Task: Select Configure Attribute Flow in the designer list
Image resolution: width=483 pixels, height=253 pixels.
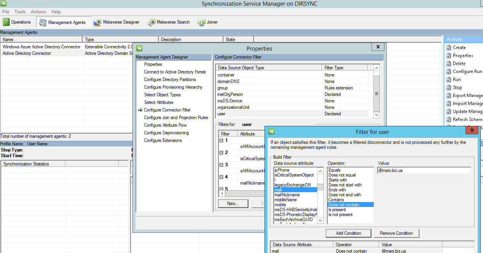Action: [x=165, y=125]
